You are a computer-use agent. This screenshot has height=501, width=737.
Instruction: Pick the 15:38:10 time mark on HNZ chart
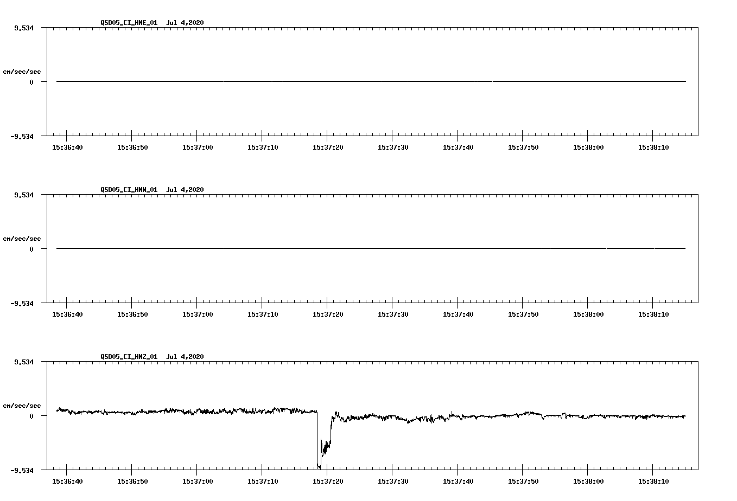(653, 481)
